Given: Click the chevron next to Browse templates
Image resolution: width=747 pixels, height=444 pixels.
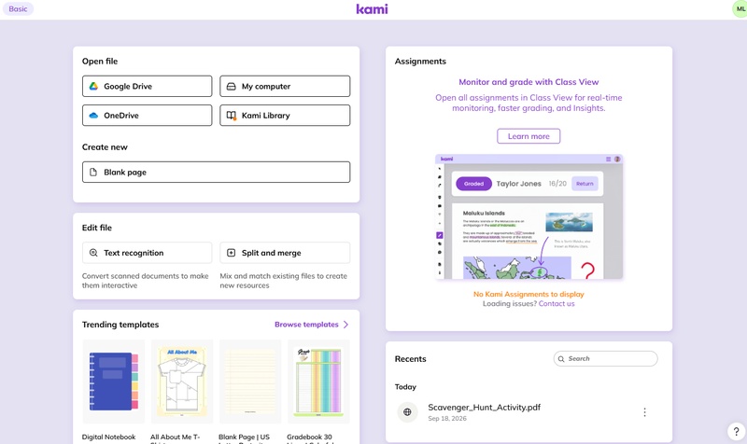Looking at the screenshot, I should tap(345, 325).
